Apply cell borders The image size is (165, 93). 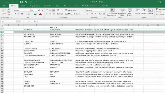click(29, 14)
